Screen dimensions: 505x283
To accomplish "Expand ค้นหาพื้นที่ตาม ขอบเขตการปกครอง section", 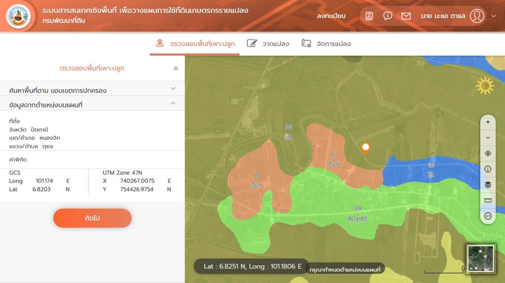I will point(173,89).
